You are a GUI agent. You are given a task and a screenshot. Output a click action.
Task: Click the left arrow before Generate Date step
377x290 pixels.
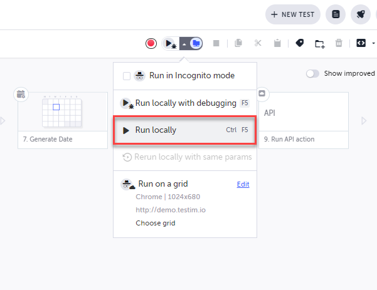click(x=3, y=120)
